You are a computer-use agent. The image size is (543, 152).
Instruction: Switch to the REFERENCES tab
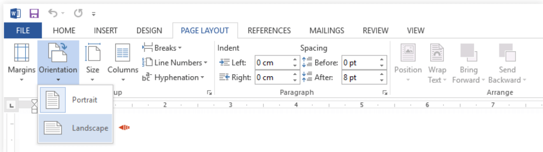pyautogui.click(x=269, y=31)
